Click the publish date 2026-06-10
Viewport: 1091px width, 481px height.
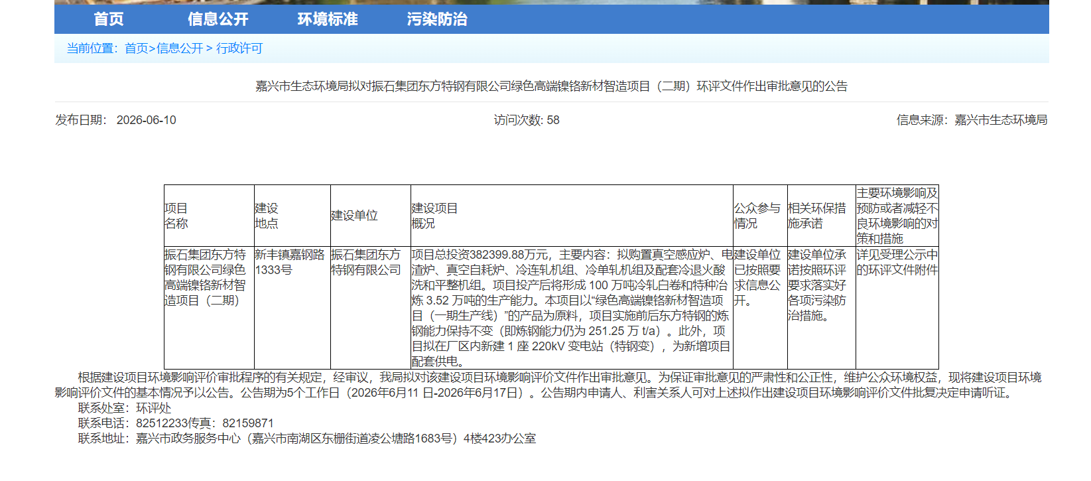point(147,120)
